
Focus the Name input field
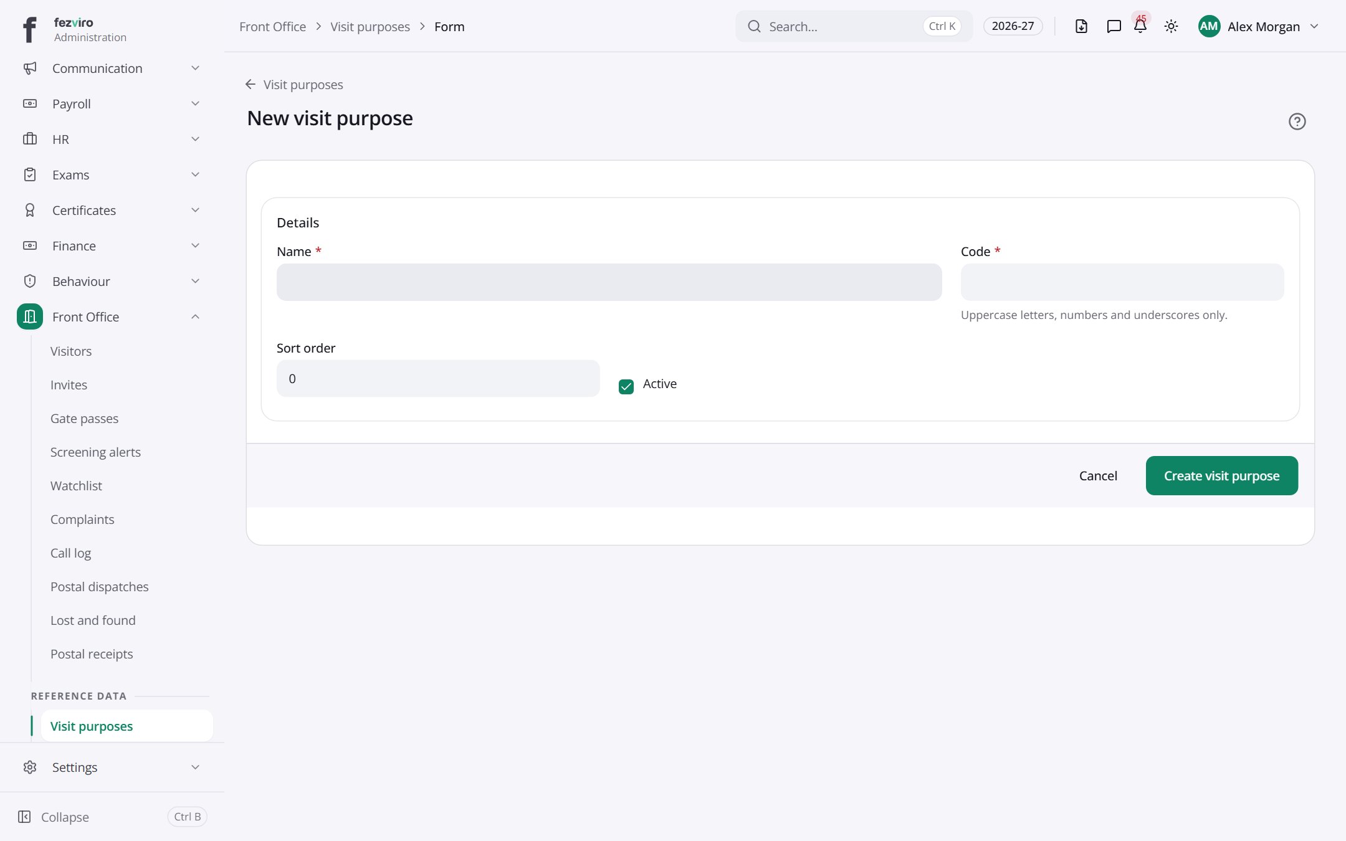click(x=609, y=282)
